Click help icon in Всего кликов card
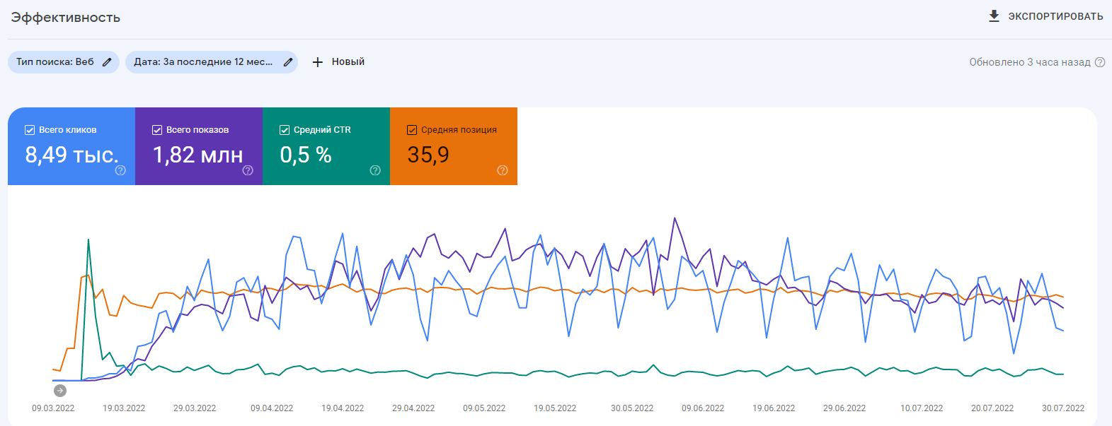Screen dimensions: 1112x426 coord(120,170)
